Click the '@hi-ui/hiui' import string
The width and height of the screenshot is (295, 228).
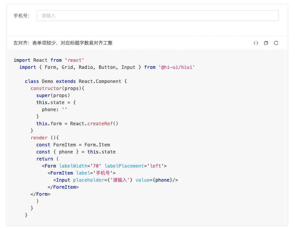(x=177, y=67)
